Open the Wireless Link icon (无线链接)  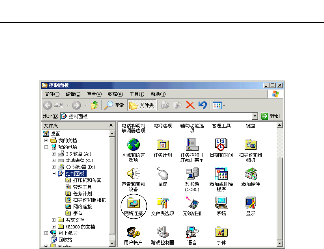(192, 206)
